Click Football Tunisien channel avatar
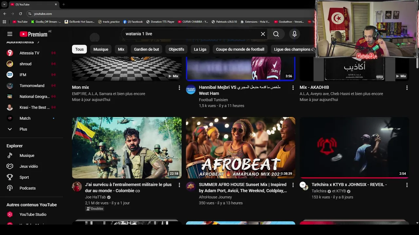Image resolution: width=419 pixels, height=235 pixels. click(x=191, y=89)
